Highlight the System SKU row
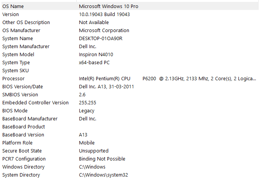Image resolution: width=266 pixels, height=180 pixels. click(x=15, y=71)
